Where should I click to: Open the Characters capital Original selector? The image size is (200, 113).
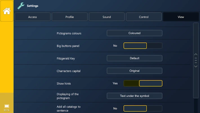134,71
